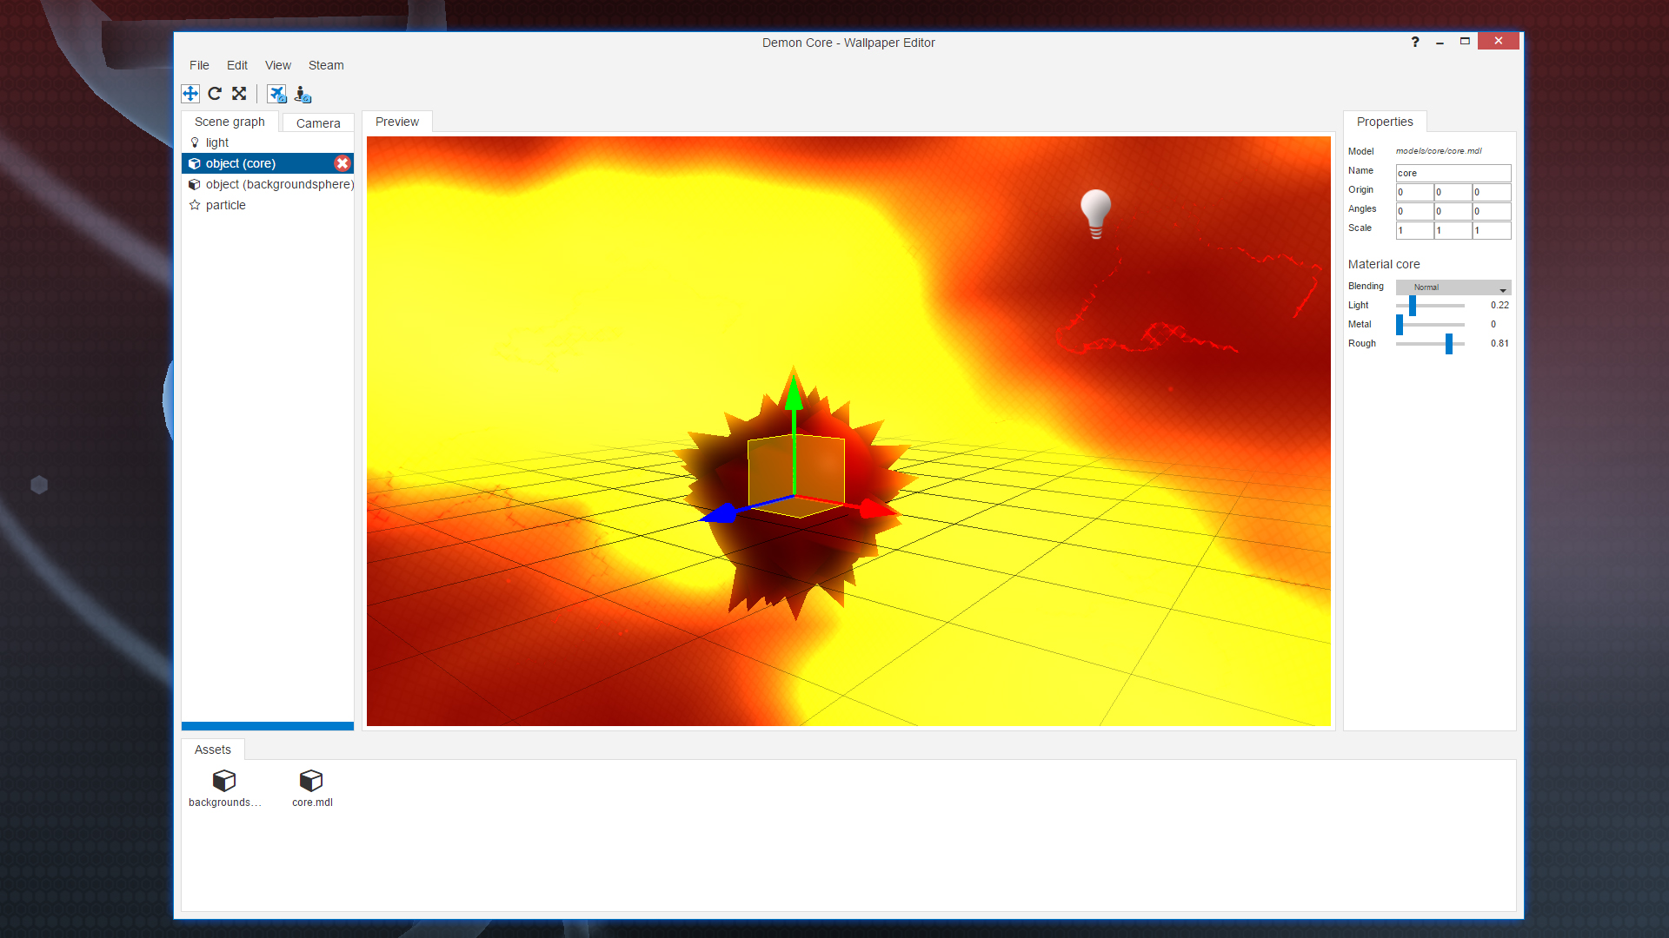Screen dimensions: 1669x938
Task: Select the move (translate) gizmo tool
Action: (190, 94)
